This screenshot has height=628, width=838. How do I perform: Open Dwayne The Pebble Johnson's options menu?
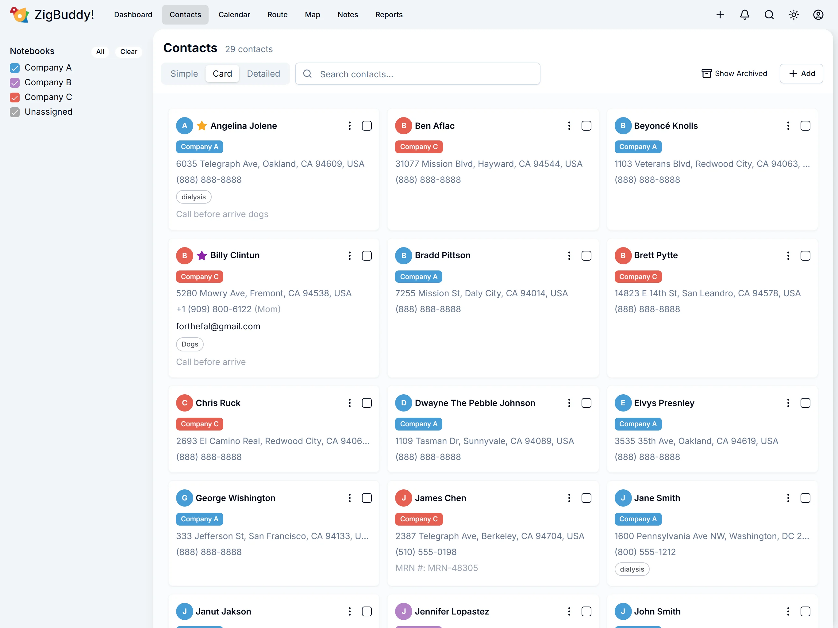point(569,403)
